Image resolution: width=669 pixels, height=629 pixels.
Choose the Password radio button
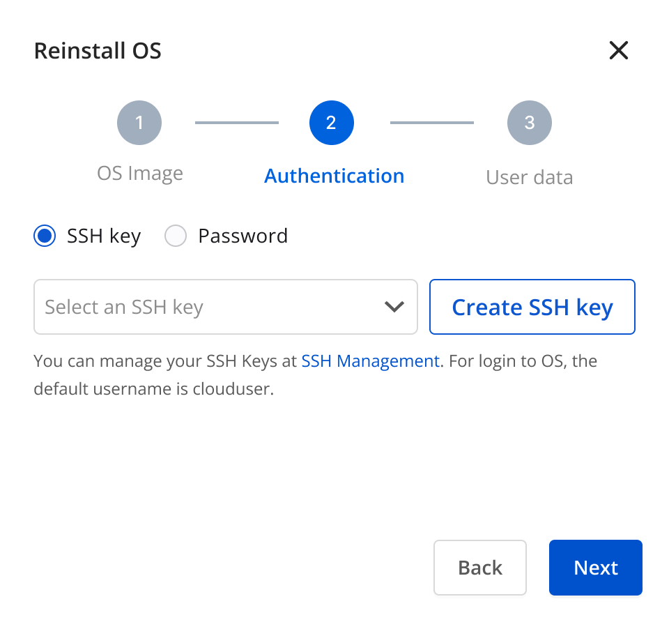pyautogui.click(x=176, y=236)
